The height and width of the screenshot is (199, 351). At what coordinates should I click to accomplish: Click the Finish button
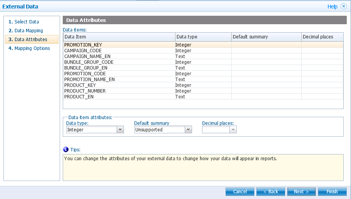(332, 192)
